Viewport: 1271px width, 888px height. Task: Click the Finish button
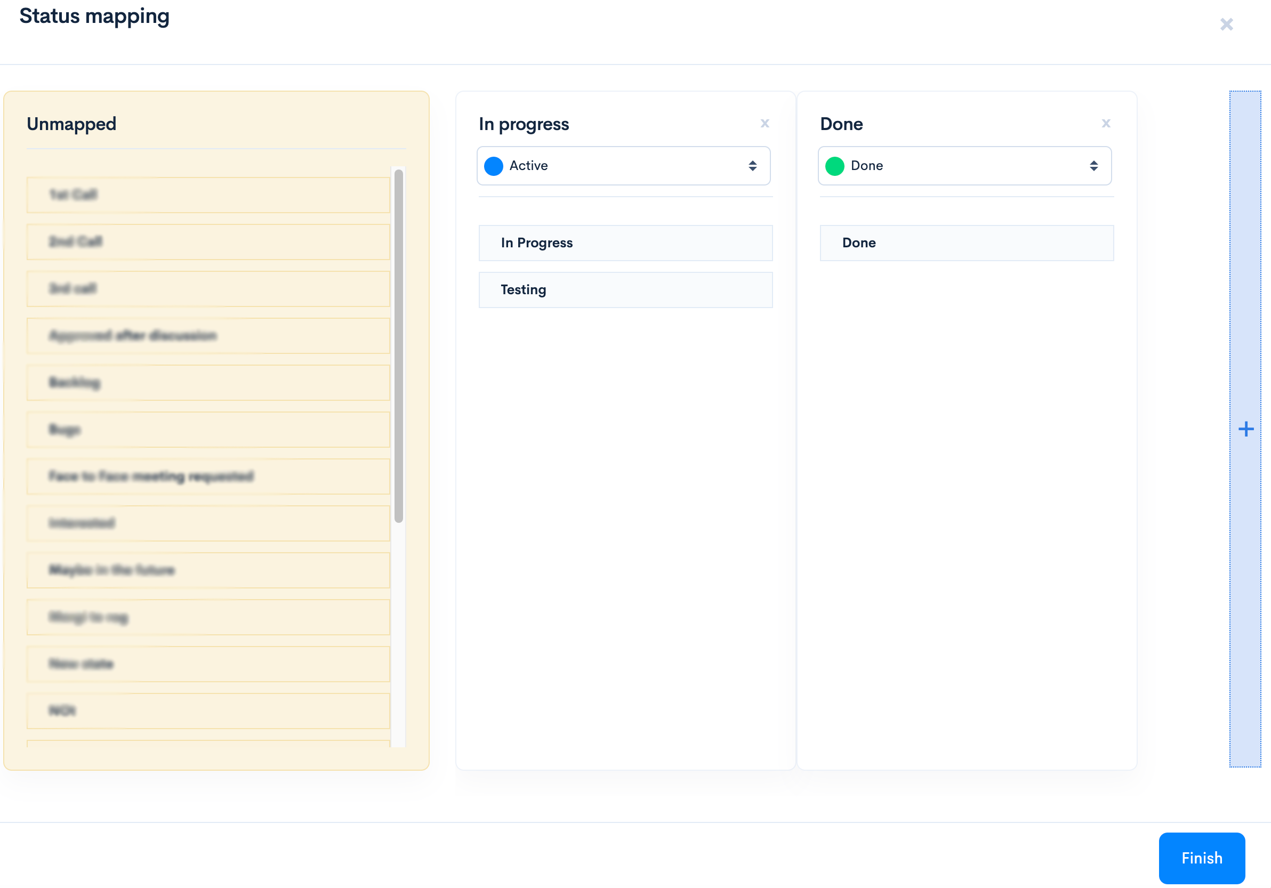1201,858
